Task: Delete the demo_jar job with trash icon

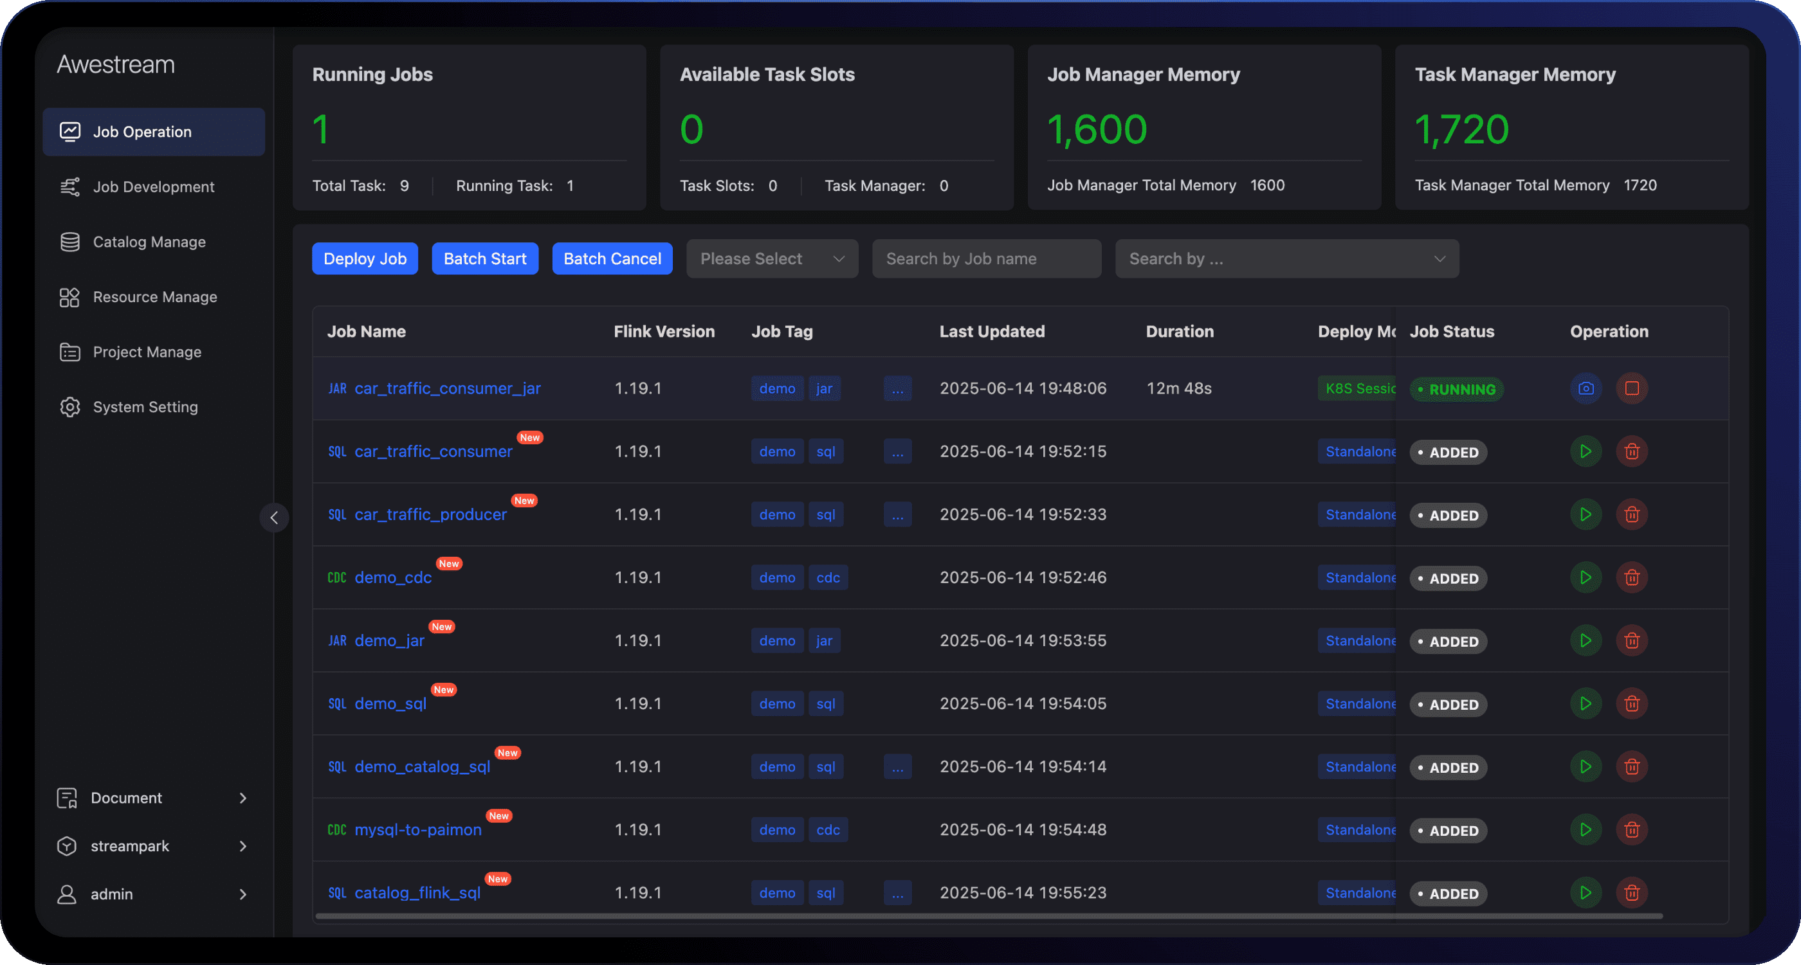Action: coord(1631,640)
